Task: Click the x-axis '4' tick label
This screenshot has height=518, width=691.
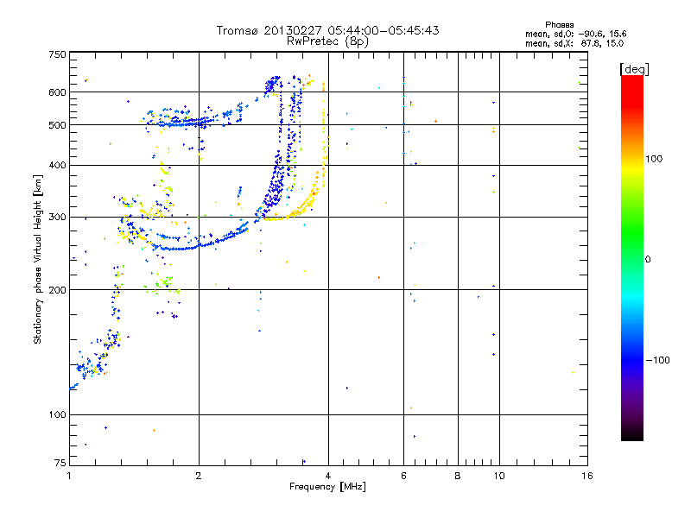Action: (328, 476)
